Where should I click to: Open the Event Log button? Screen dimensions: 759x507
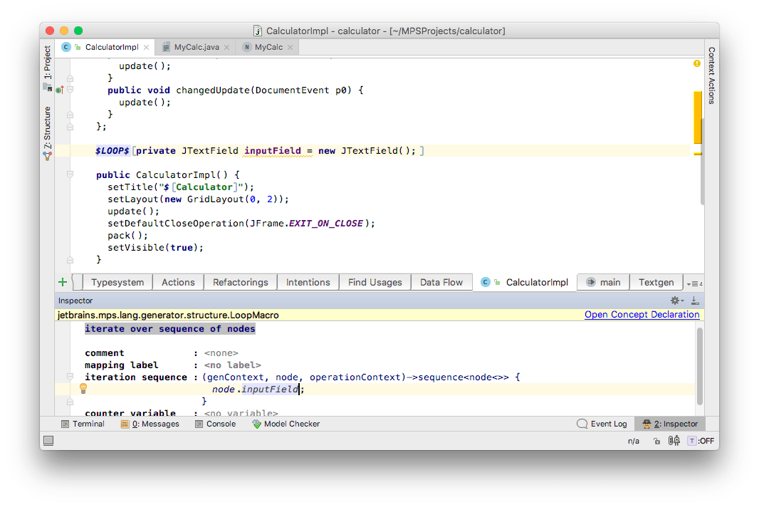602,424
